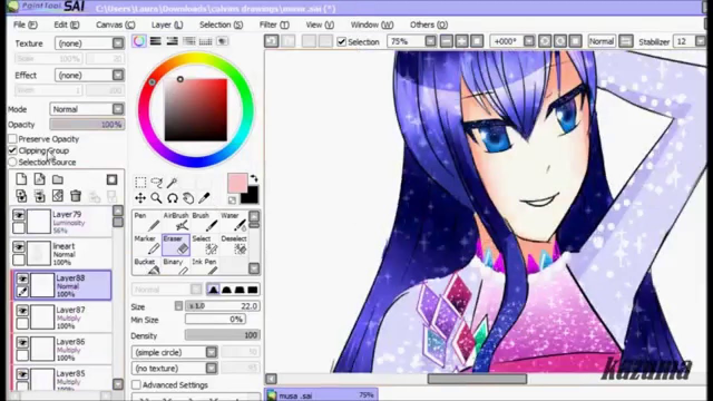This screenshot has width=713, height=401.
Task: Hide the lineart layer visibility
Action: pos(19,247)
